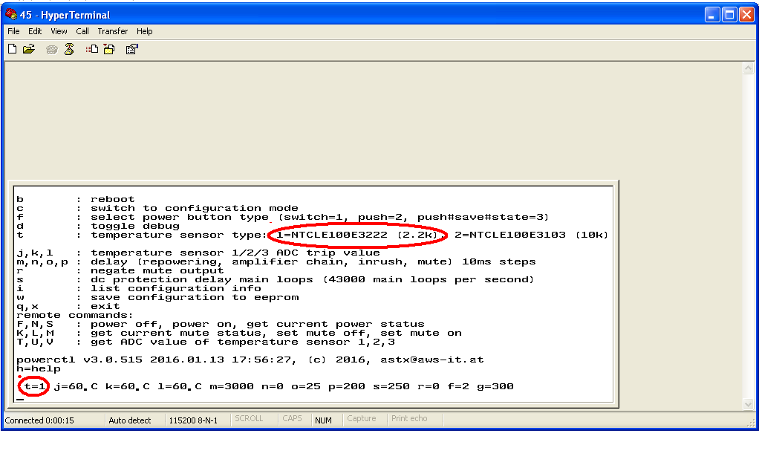Click the 'toggle debug' line
The height and width of the screenshot is (465, 759).
[x=135, y=227]
